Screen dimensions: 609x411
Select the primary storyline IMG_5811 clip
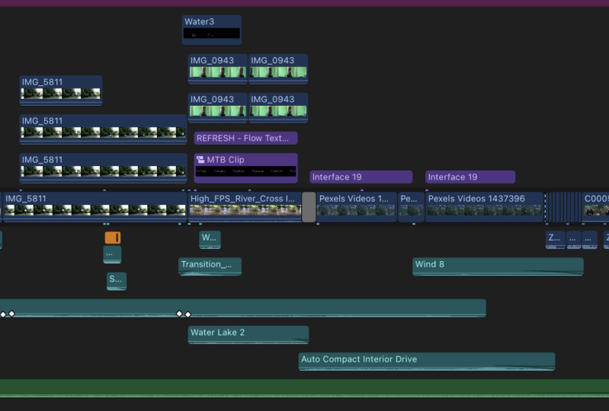coord(95,207)
